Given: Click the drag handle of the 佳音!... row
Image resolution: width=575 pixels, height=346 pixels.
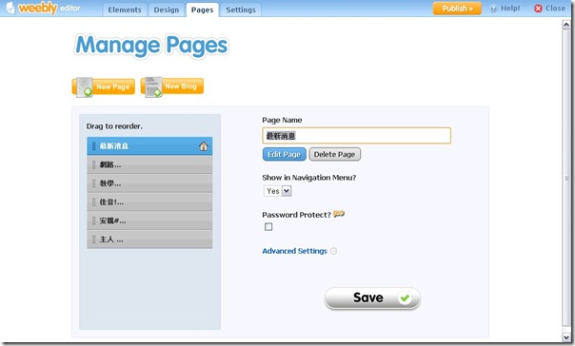Looking at the screenshot, I should (94, 202).
